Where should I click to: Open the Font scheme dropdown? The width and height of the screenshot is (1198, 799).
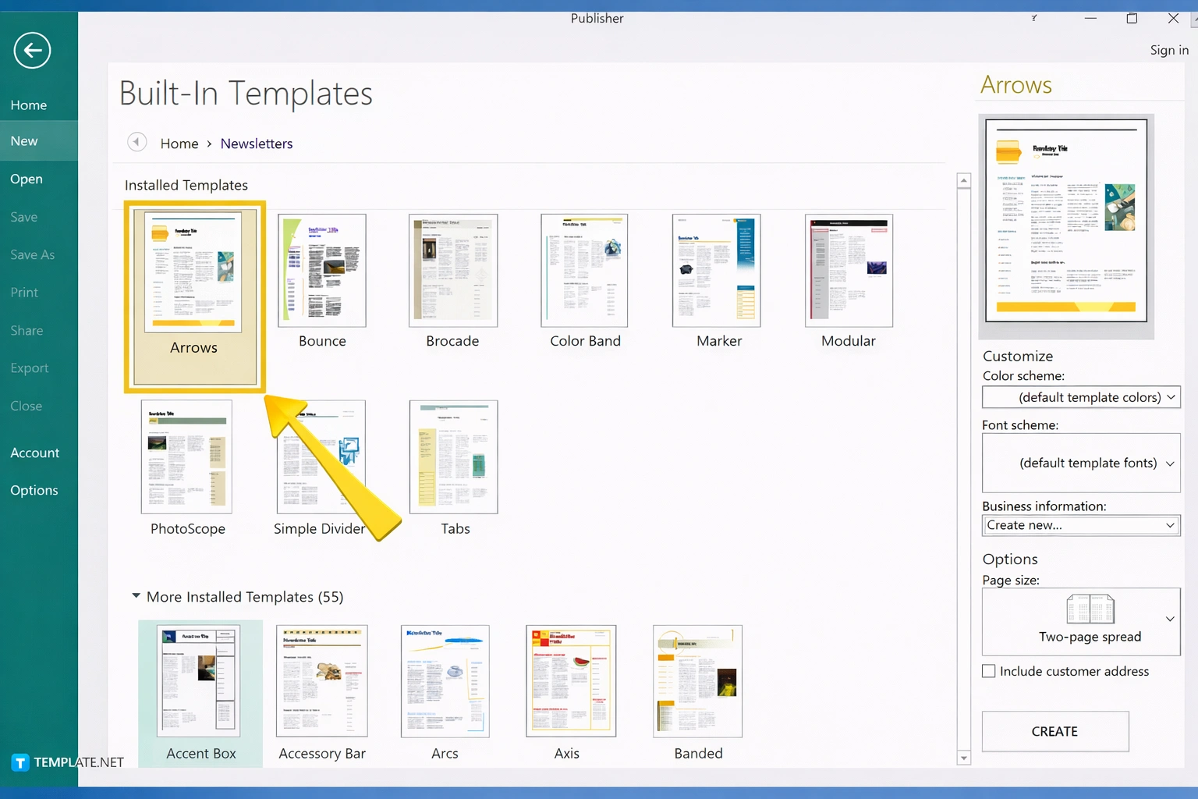[1080, 463]
